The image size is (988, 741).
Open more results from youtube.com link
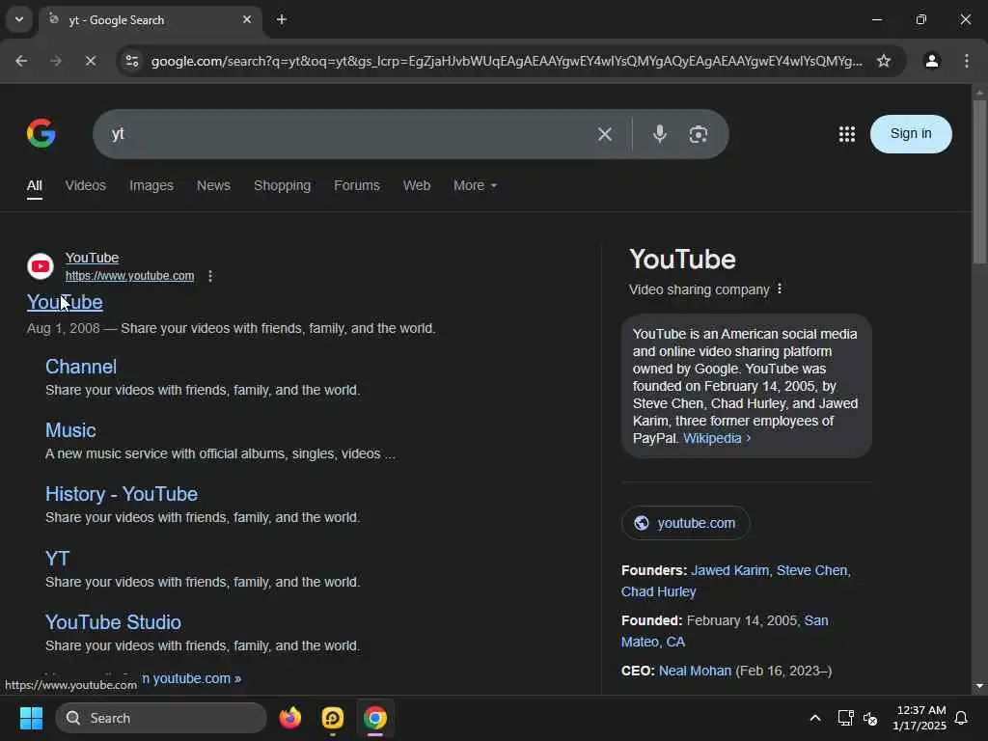(x=191, y=678)
